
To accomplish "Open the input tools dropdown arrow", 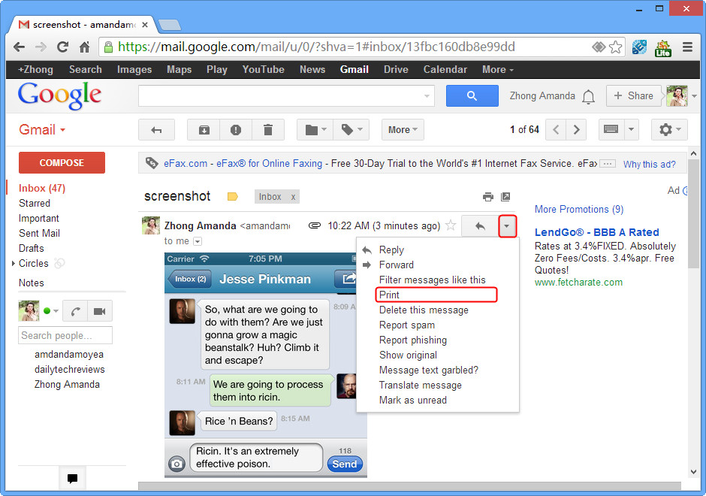I will (x=631, y=130).
